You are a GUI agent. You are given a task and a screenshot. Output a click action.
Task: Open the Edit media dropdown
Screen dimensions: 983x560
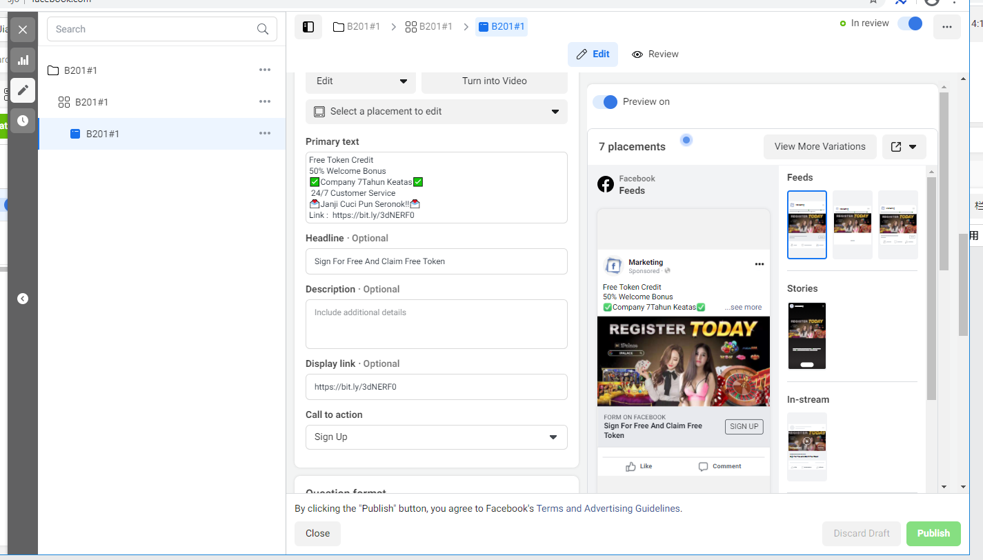click(x=361, y=81)
